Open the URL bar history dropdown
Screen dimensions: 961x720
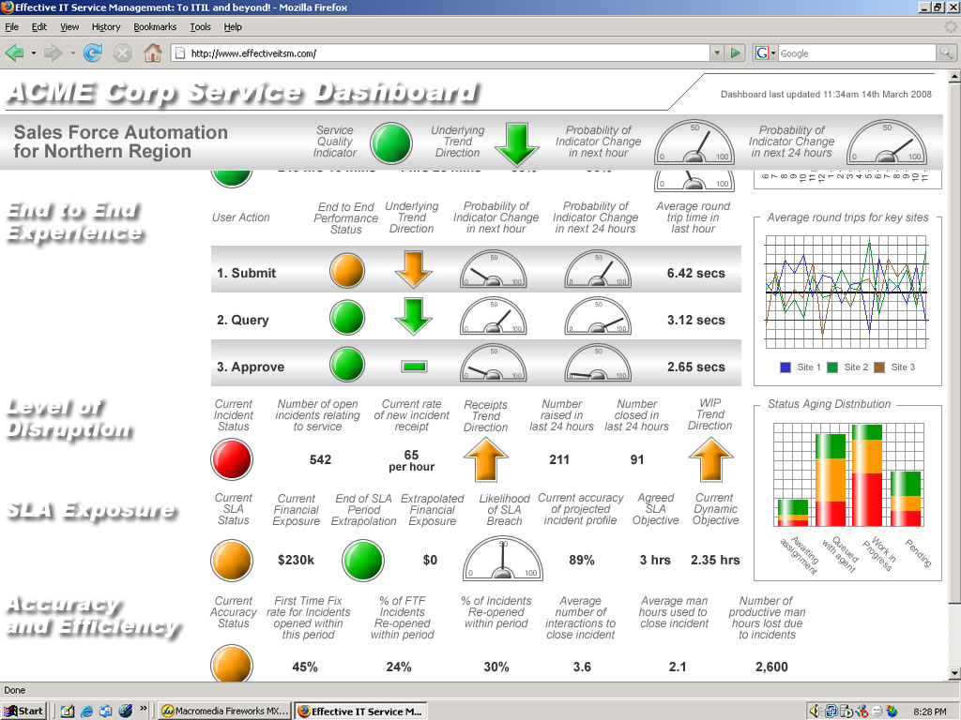tap(717, 53)
